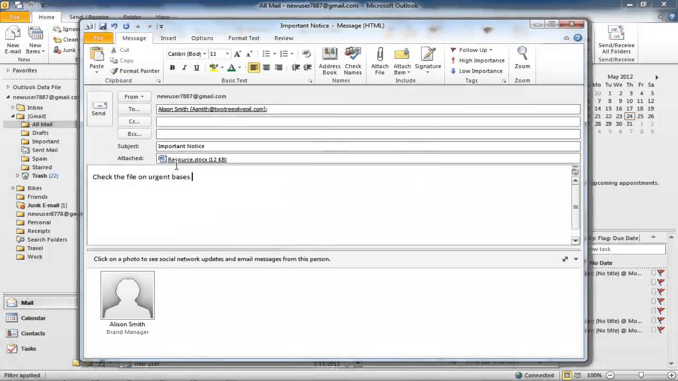Click the Send button

[x=99, y=108]
